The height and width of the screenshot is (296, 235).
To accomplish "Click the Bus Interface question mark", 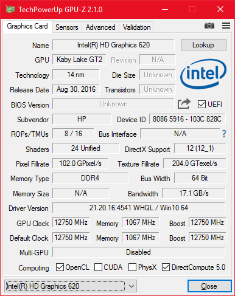I will click(x=224, y=134).
